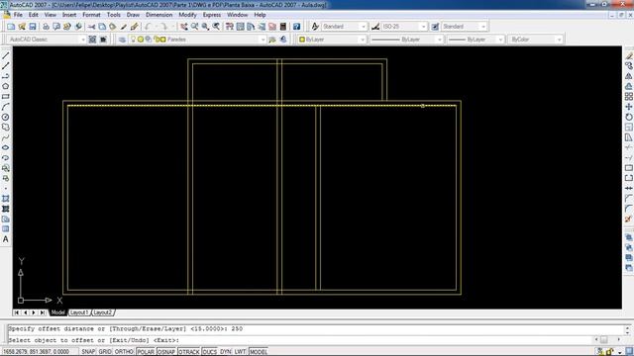Toggle DYN dynamic input

coord(226,352)
